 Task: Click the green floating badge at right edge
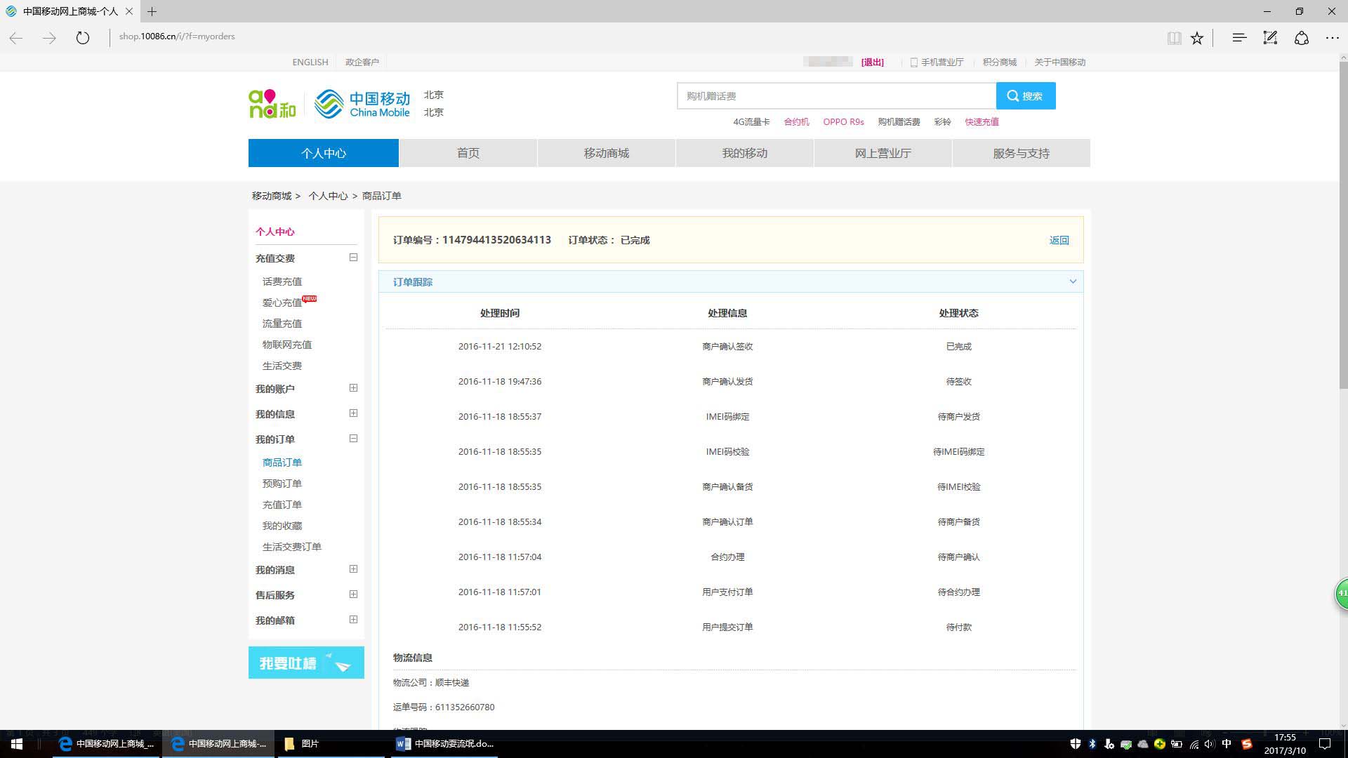pyautogui.click(x=1341, y=594)
